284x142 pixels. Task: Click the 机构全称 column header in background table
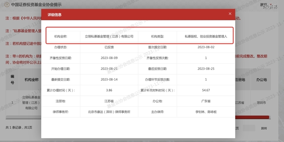32,80
